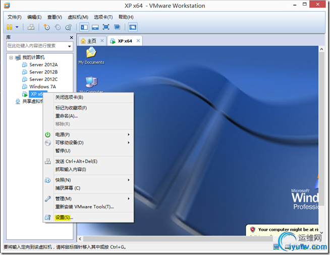Screen dimensions: 330x255
Task: Click the horizontal scrollbar under the guest view
Action: point(178,239)
